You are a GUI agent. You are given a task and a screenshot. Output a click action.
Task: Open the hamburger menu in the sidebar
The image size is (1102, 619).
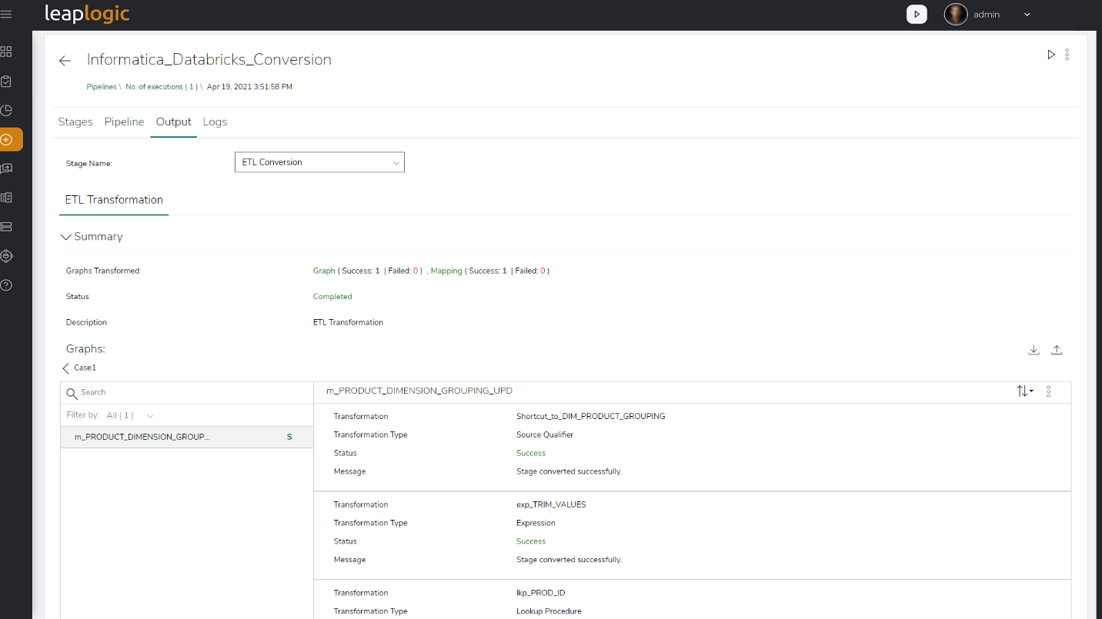(x=6, y=15)
